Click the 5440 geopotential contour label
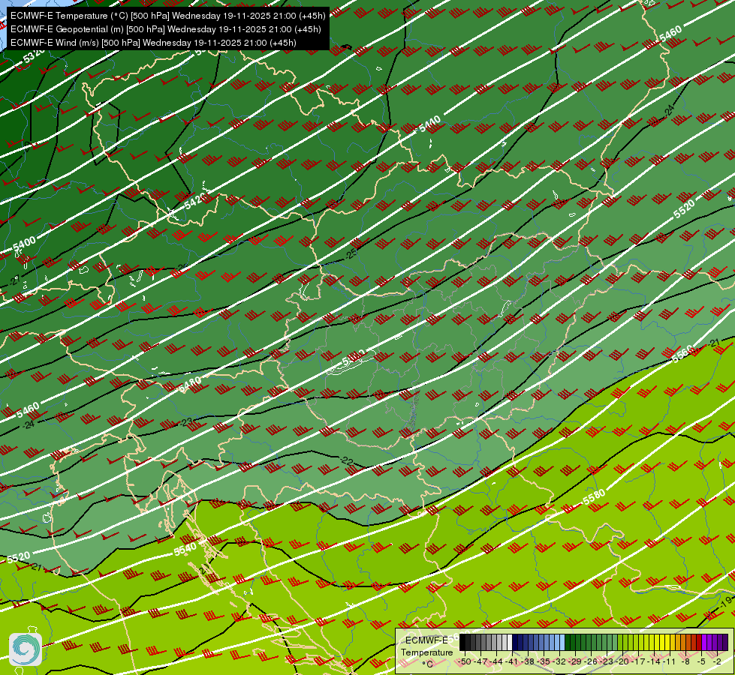The image size is (735, 675). pos(430,124)
